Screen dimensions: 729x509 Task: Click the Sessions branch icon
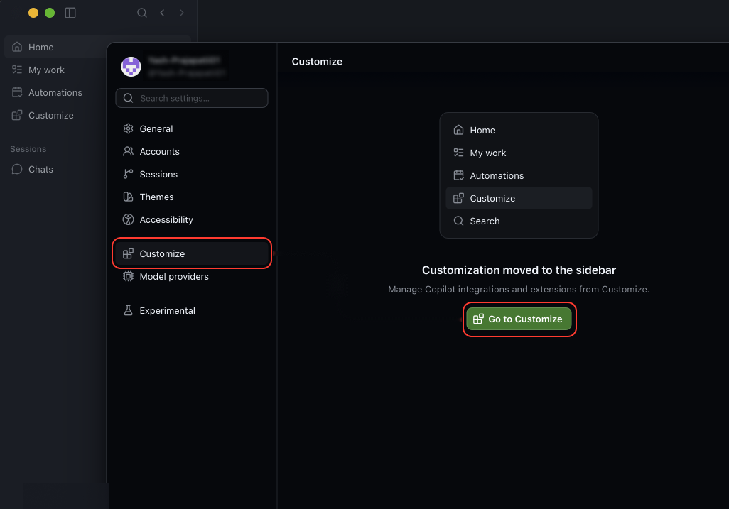(129, 174)
